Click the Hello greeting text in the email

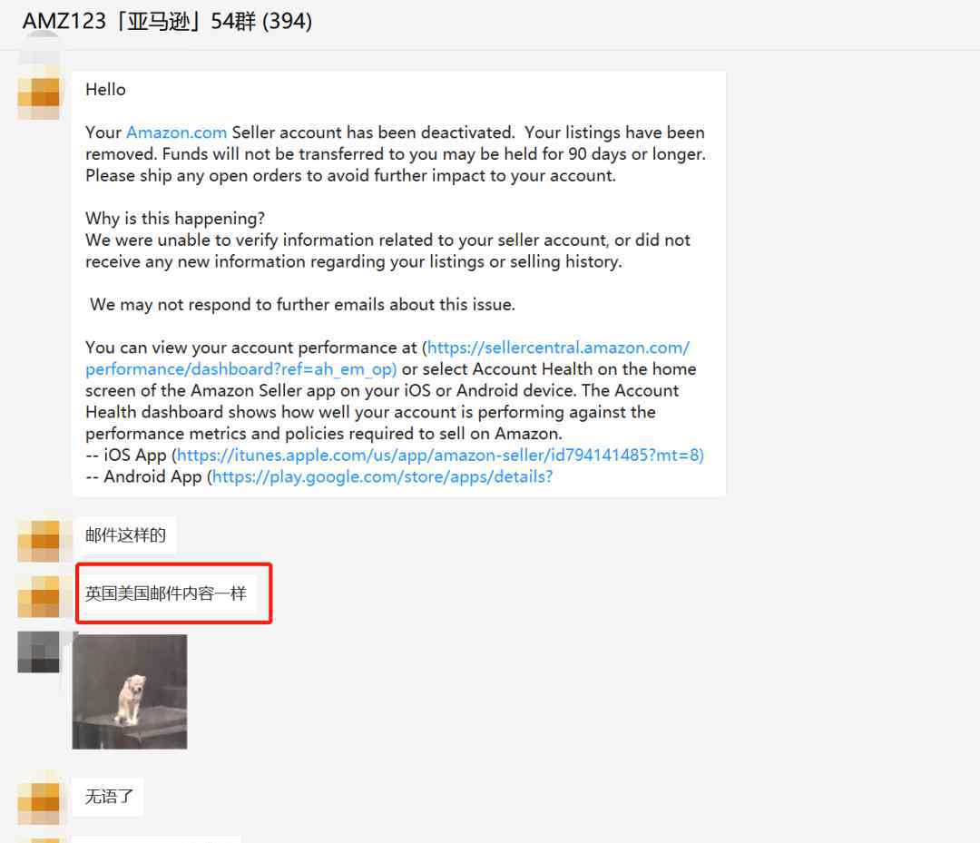click(x=105, y=89)
